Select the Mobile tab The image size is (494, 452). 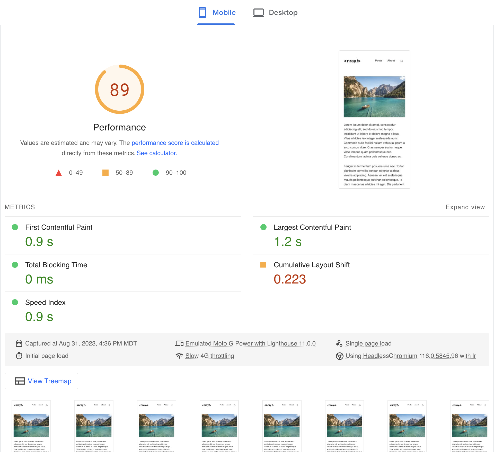(x=217, y=13)
